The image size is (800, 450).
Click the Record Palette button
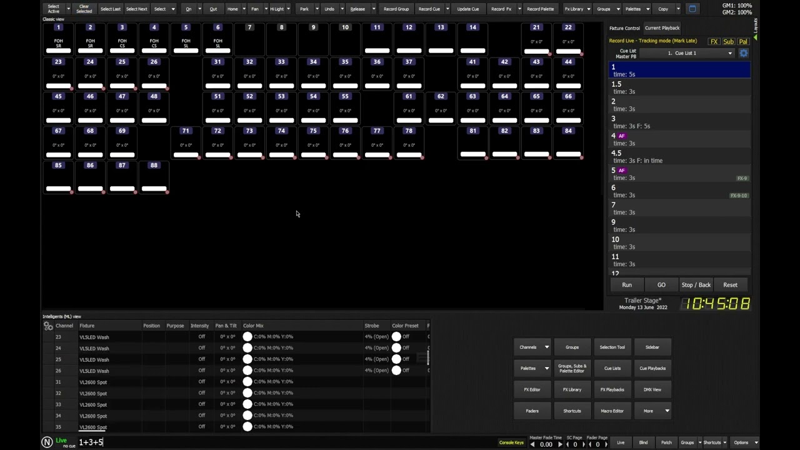[540, 9]
